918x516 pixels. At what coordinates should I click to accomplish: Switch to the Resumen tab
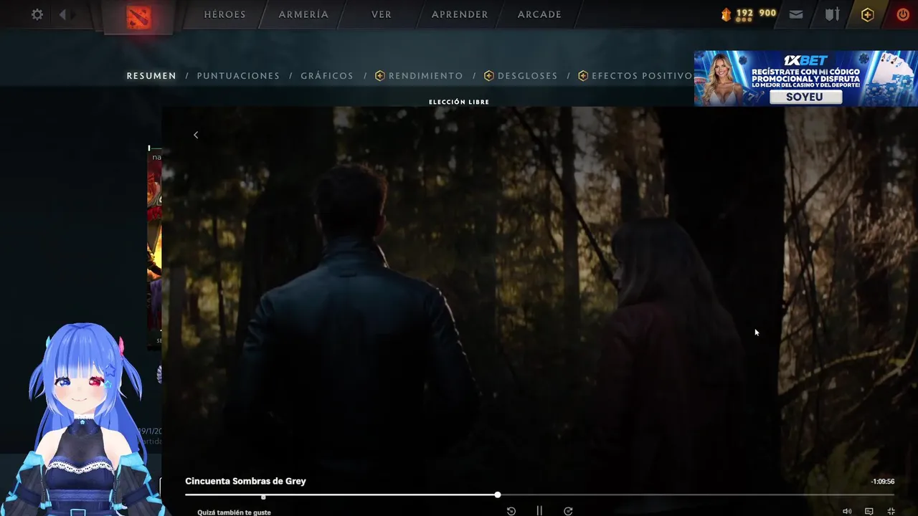click(x=151, y=76)
